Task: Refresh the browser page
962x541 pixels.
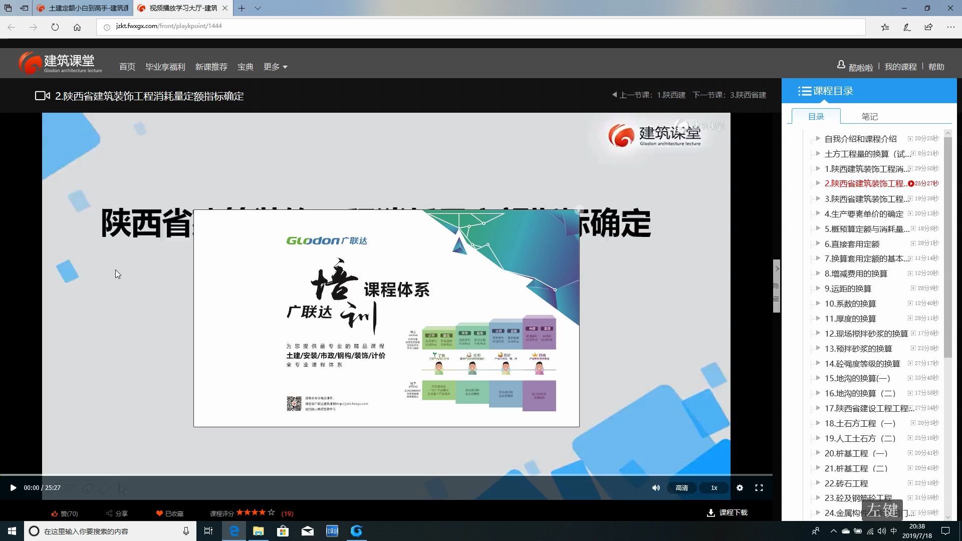Action: click(55, 27)
